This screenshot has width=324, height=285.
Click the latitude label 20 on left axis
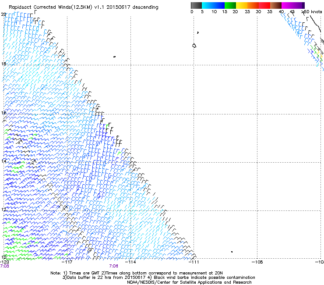pos(4,14)
